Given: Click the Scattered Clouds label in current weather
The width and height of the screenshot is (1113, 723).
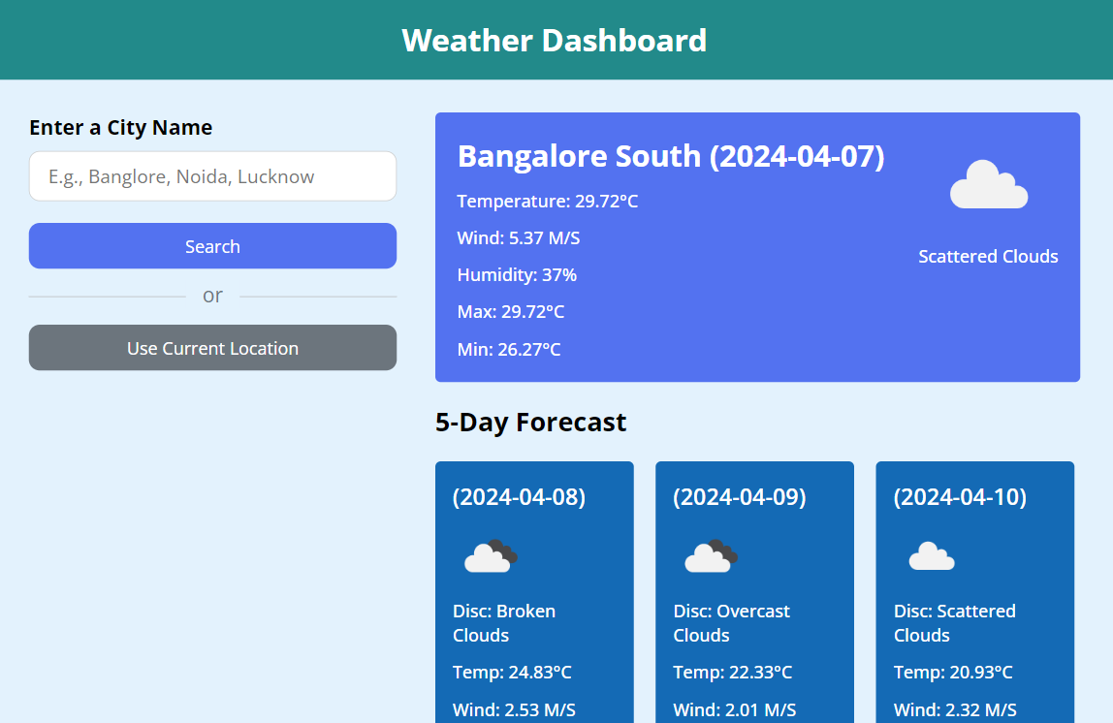Looking at the screenshot, I should click(x=988, y=257).
